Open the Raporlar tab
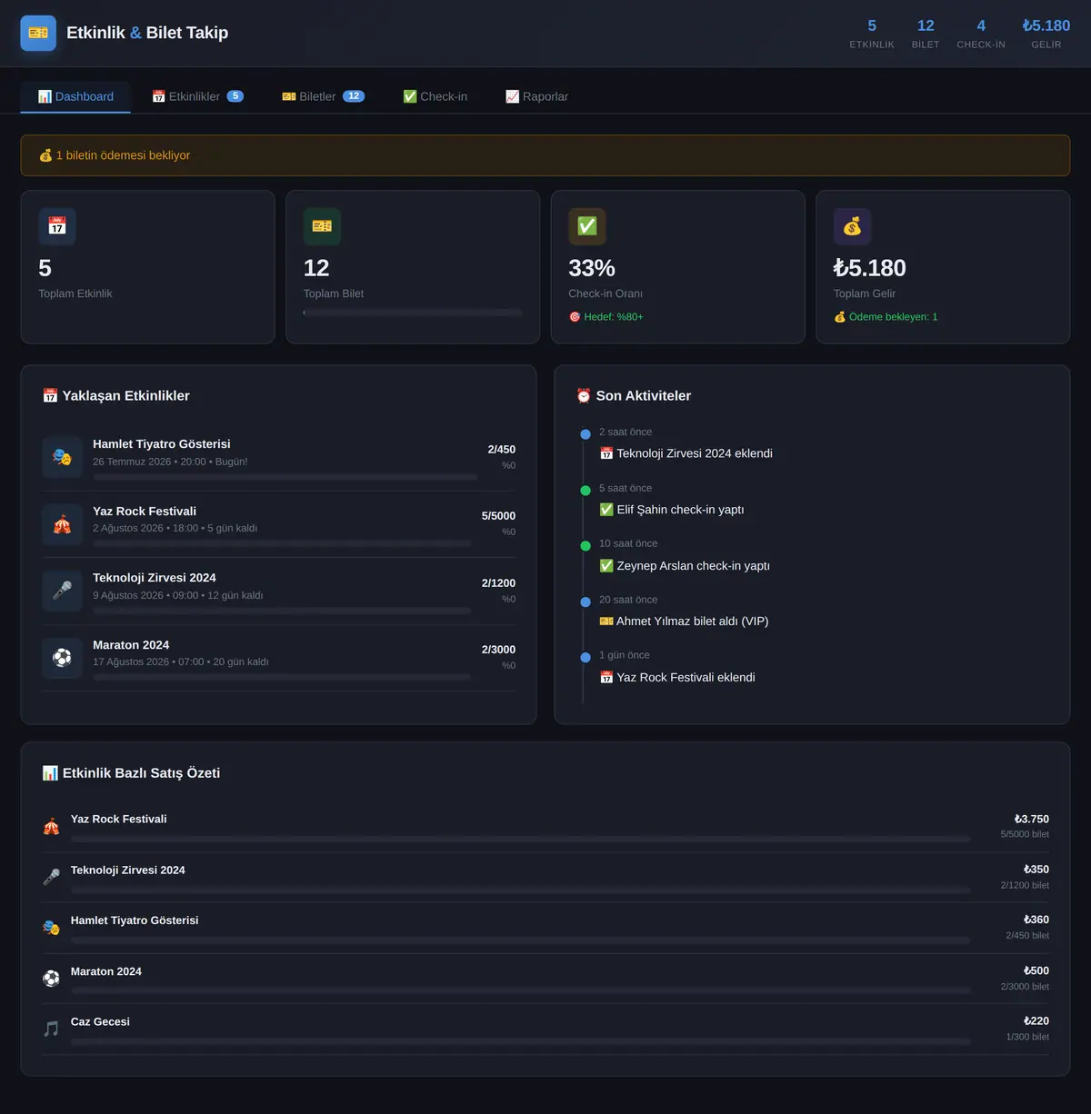 536,96
